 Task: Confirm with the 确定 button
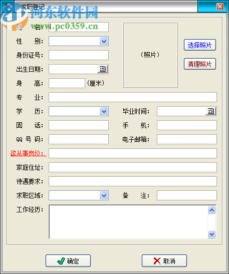click(x=68, y=261)
